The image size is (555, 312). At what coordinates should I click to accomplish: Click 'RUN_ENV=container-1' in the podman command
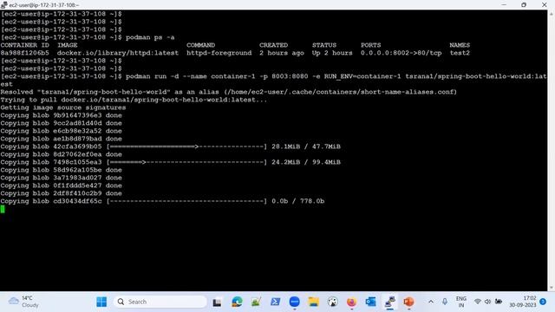(362, 76)
